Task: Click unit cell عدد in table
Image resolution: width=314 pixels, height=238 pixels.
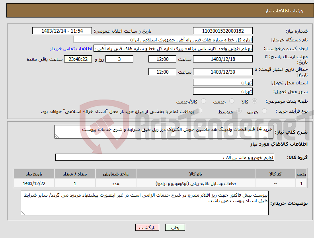Action: [116, 183]
